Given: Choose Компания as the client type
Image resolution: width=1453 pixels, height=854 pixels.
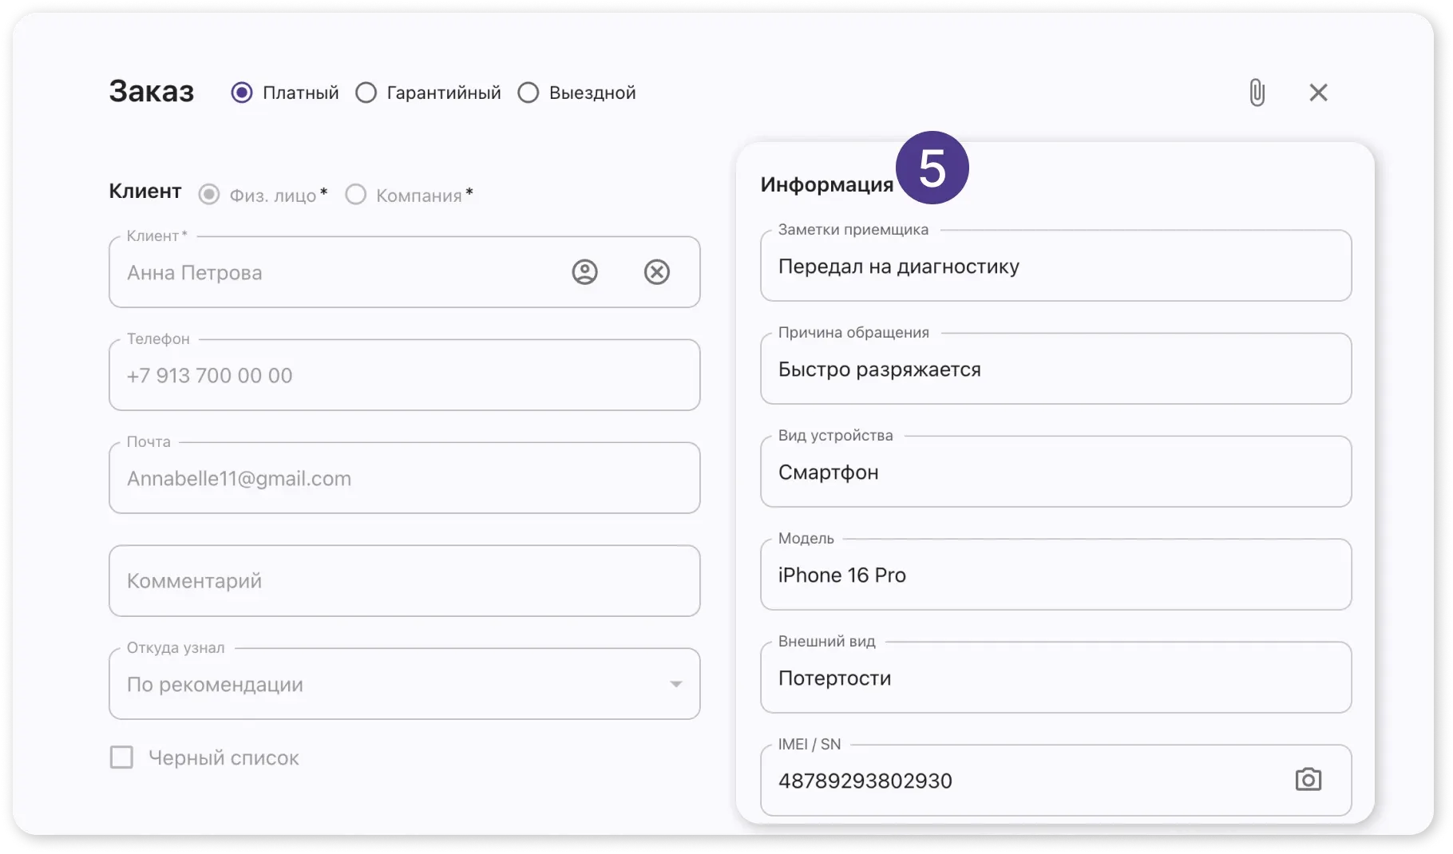Looking at the screenshot, I should 356,193.
